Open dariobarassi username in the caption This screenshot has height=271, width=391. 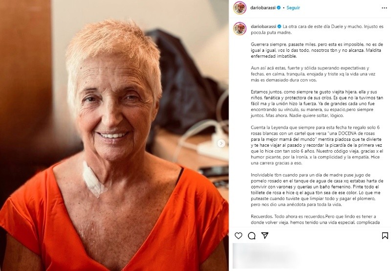[x=263, y=26]
